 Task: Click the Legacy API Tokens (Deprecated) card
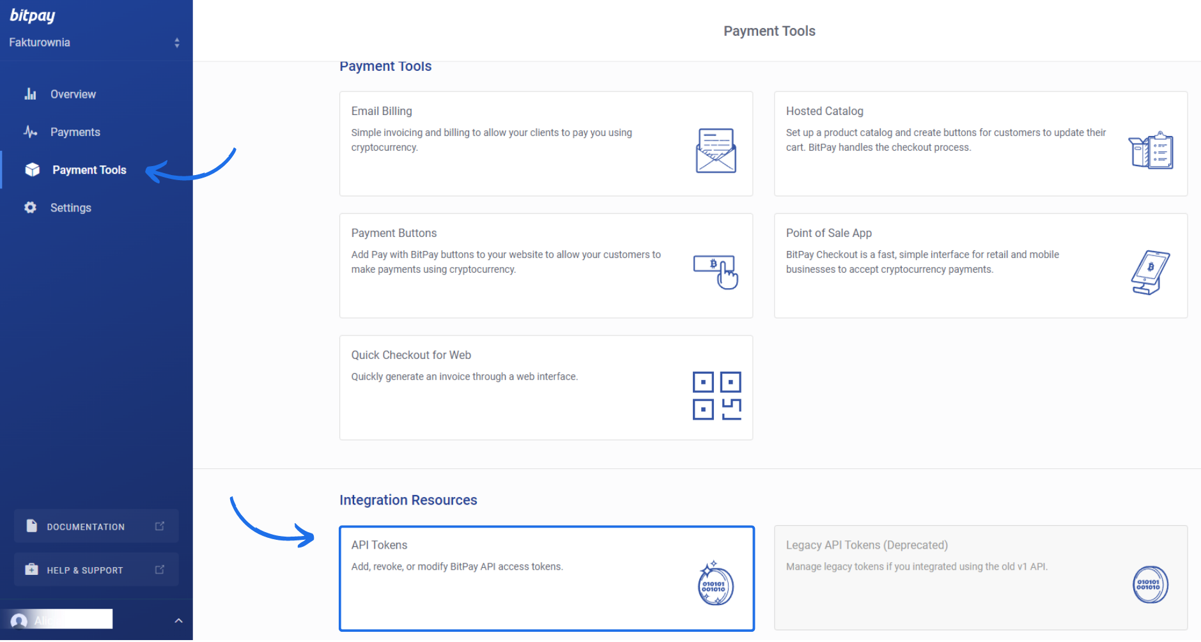click(980, 577)
